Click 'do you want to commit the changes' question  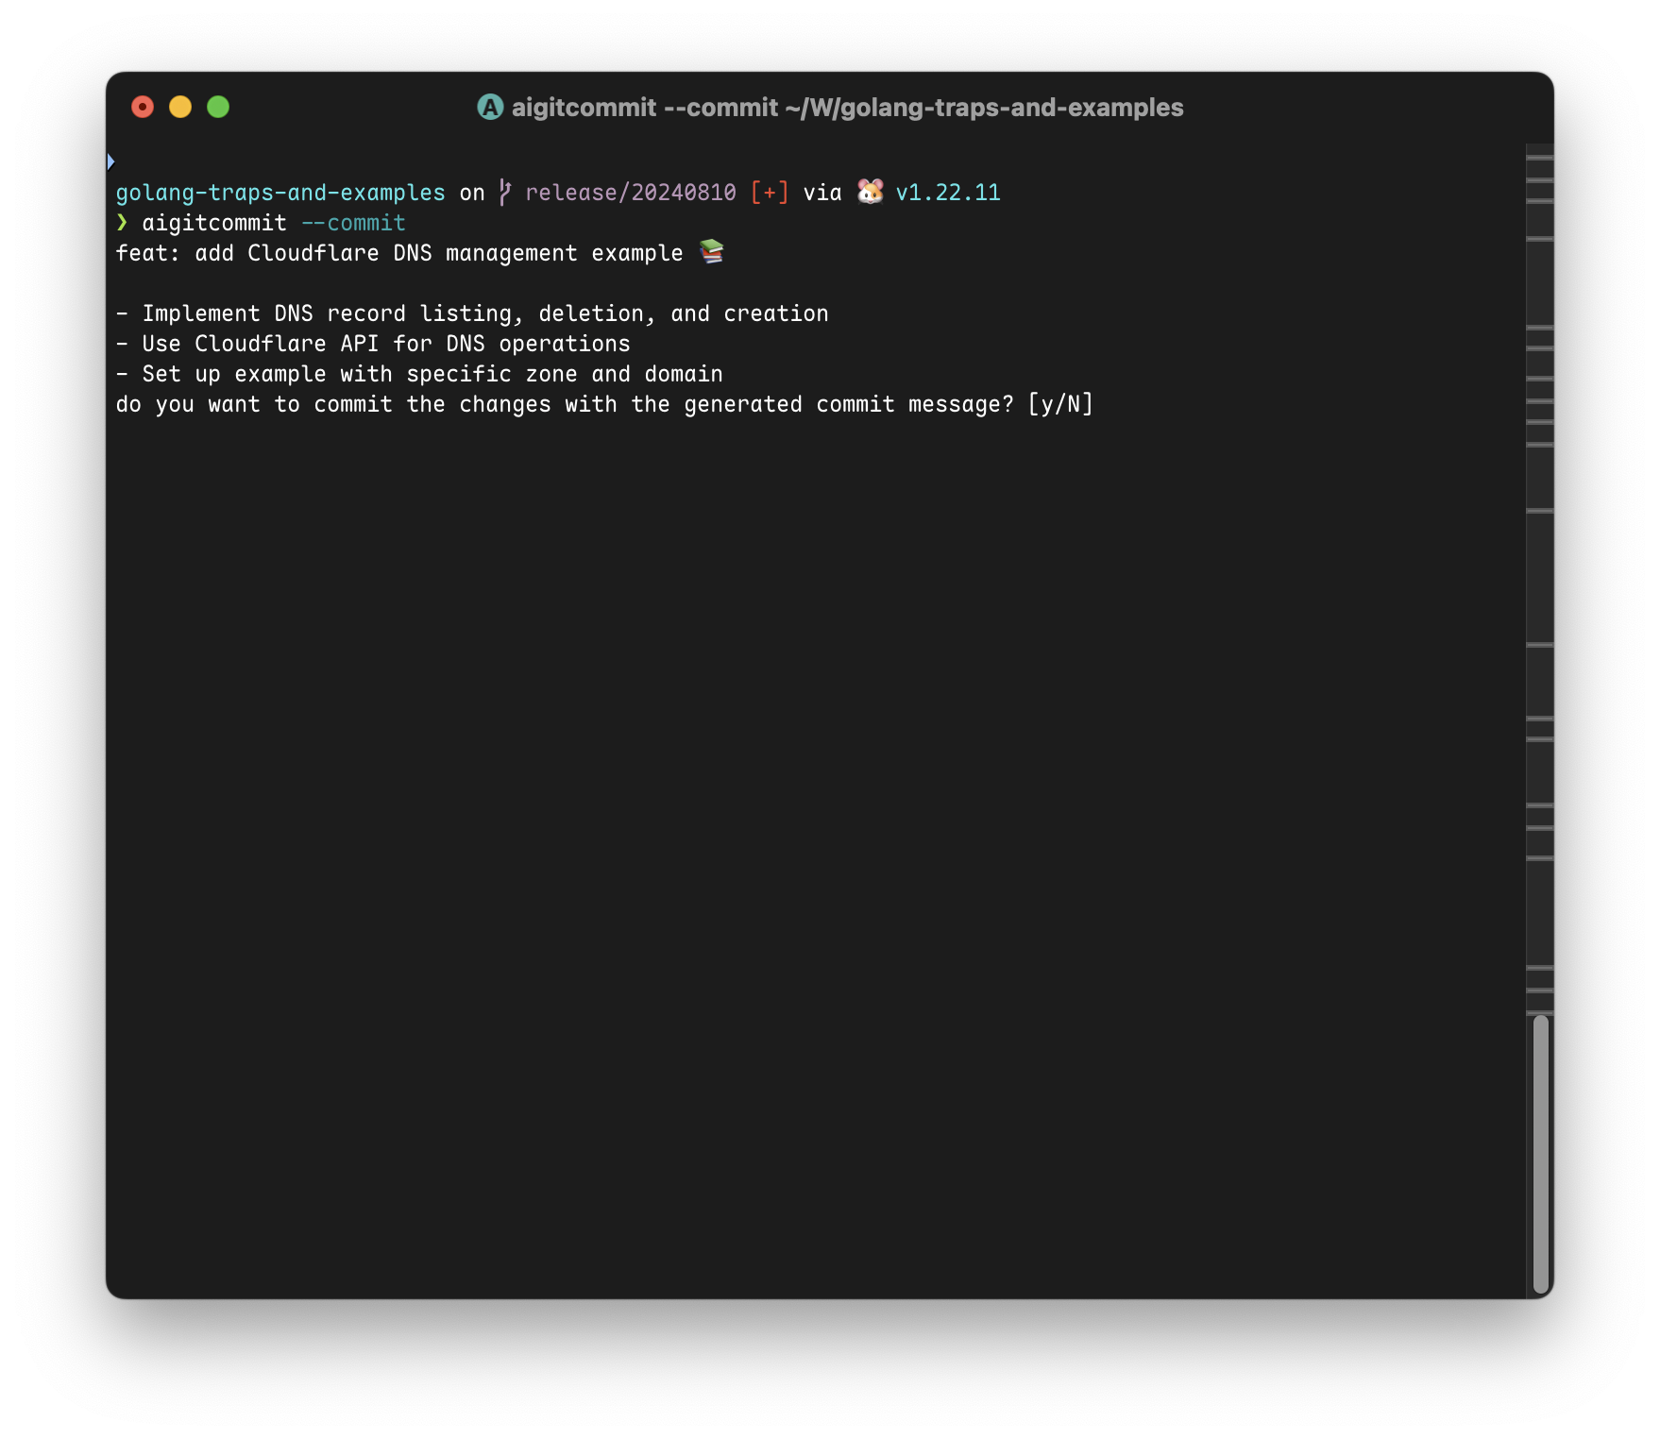click(333, 405)
